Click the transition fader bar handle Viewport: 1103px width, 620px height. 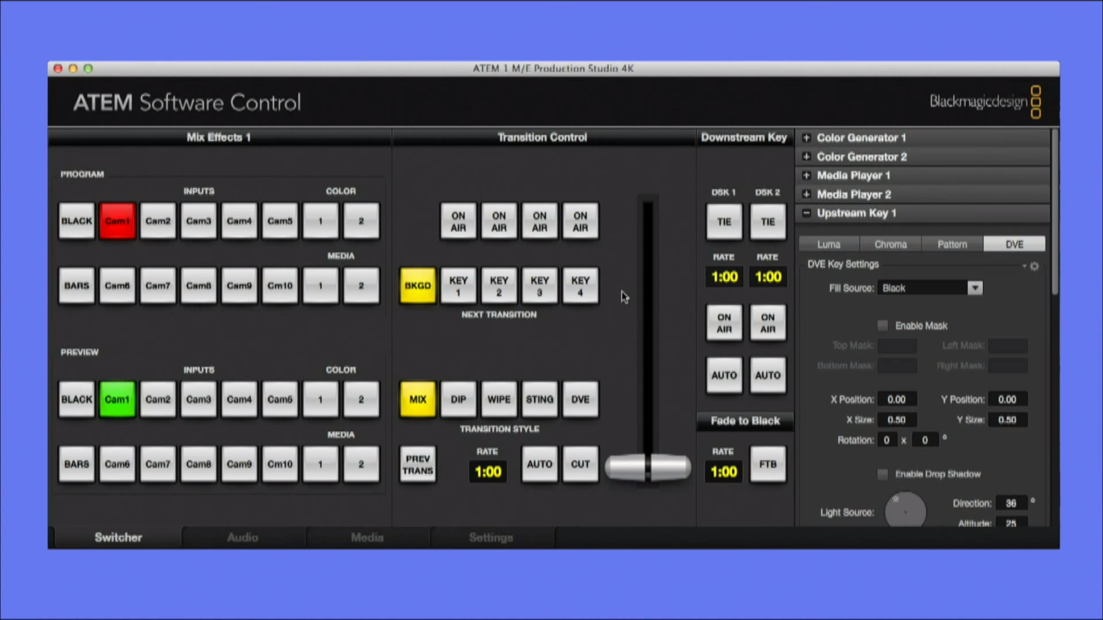648,467
